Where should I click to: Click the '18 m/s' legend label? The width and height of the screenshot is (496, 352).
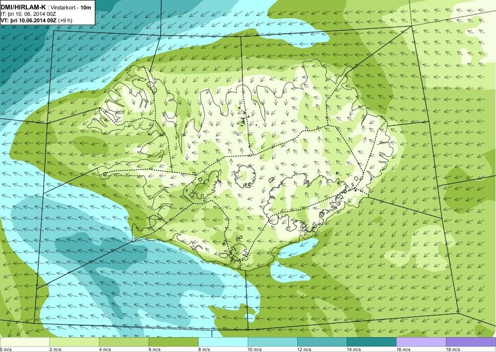tap(453, 350)
